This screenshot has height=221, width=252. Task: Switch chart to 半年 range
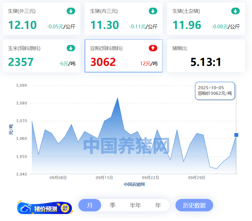coord(135,205)
